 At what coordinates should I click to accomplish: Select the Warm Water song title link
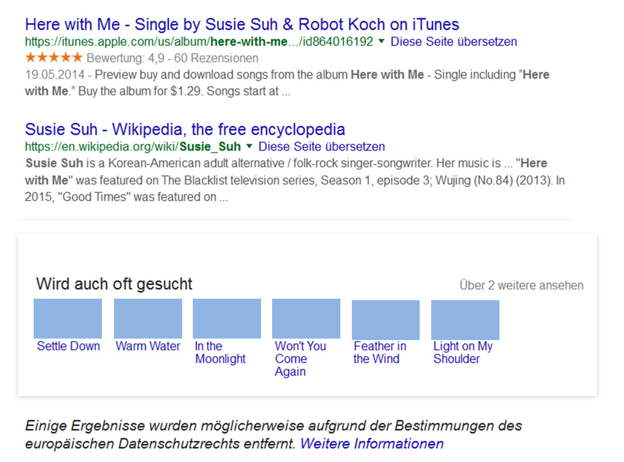(x=148, y=346)
